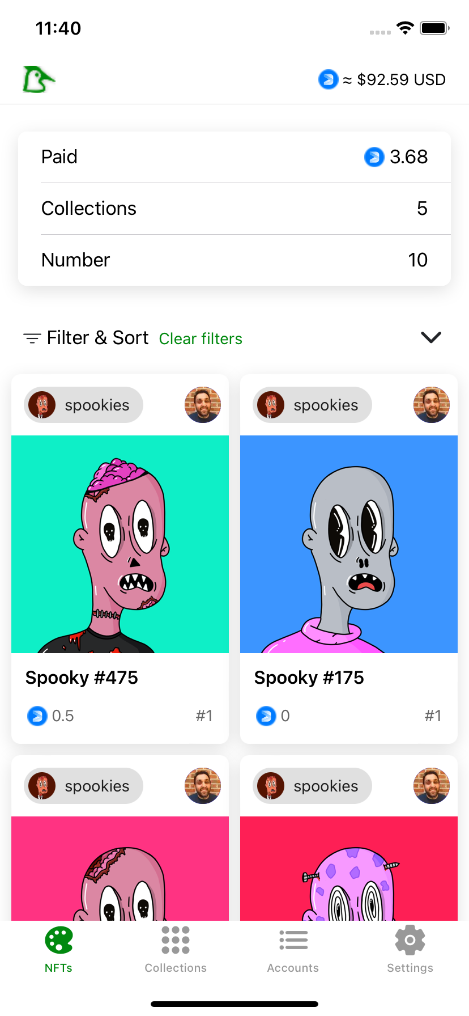Viewport: 469px width, 1016px height.
Task: Click Clear filters link
Action: tap(201, 339)
